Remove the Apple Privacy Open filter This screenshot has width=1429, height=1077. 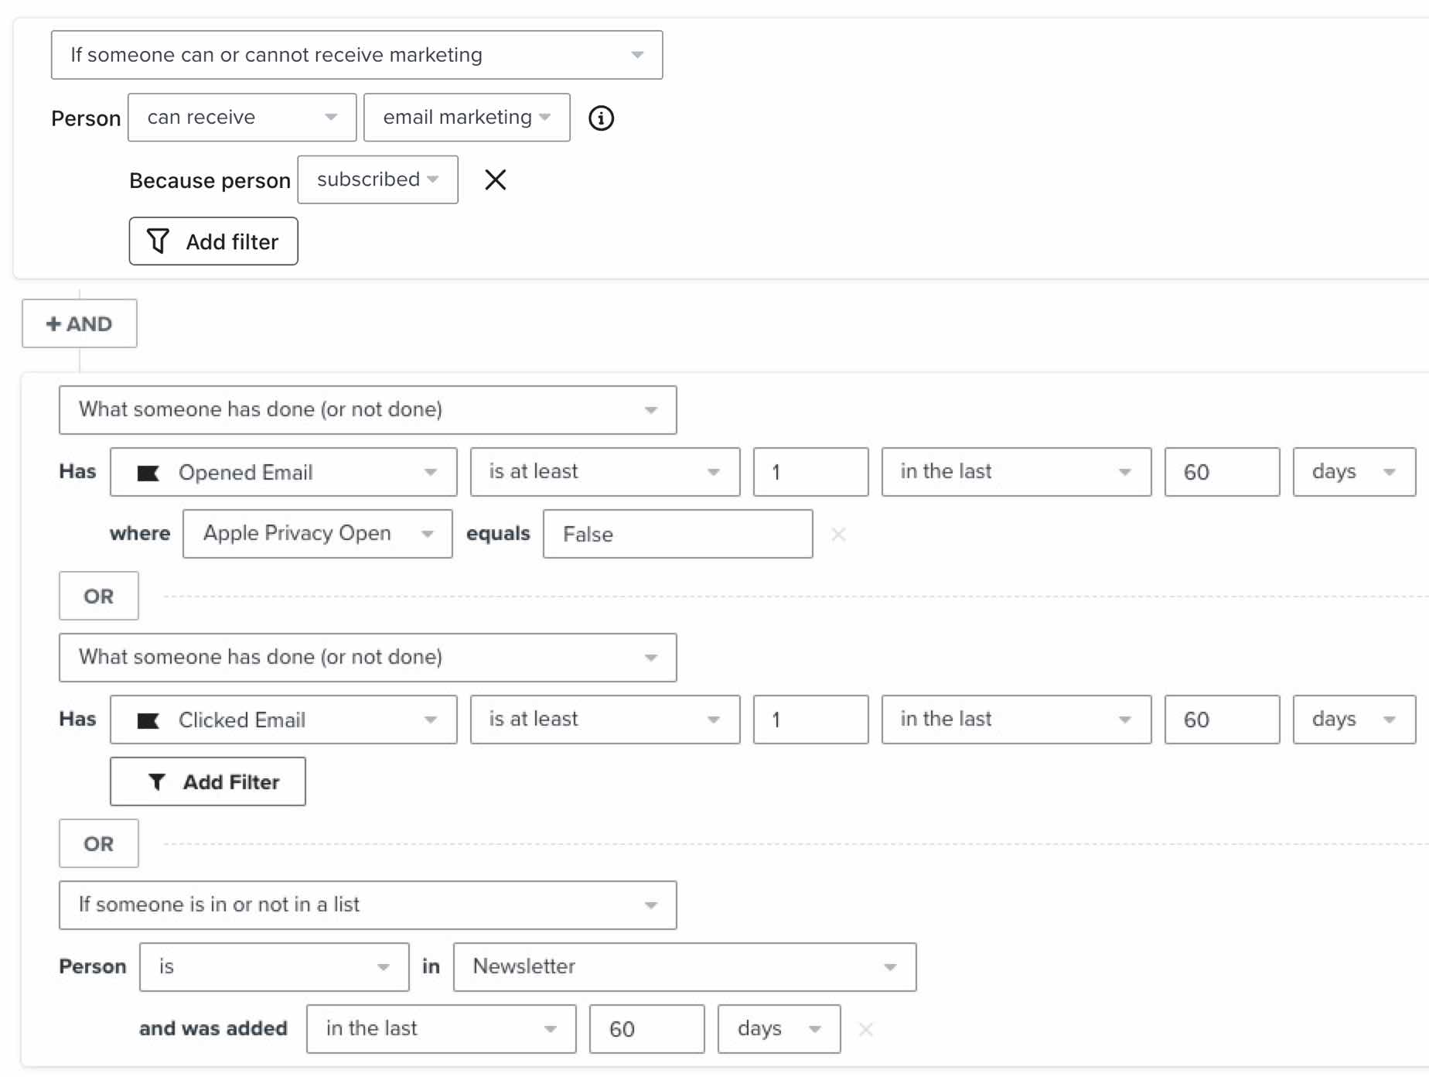(839, 534)
